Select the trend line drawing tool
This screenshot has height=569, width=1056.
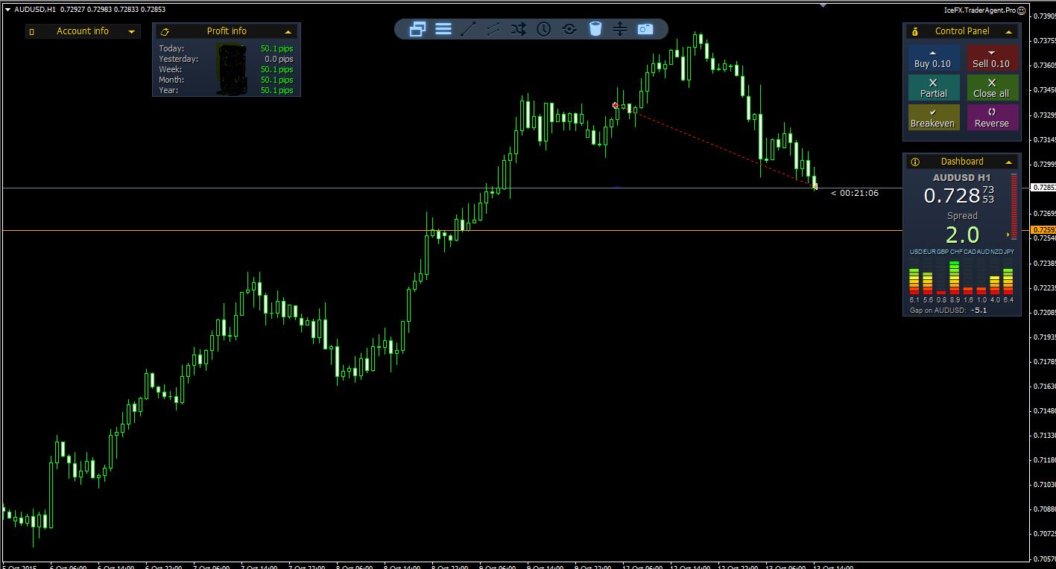468,29
